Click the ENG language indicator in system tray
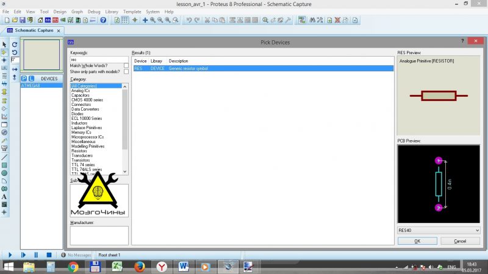 (x=451, y=267)
